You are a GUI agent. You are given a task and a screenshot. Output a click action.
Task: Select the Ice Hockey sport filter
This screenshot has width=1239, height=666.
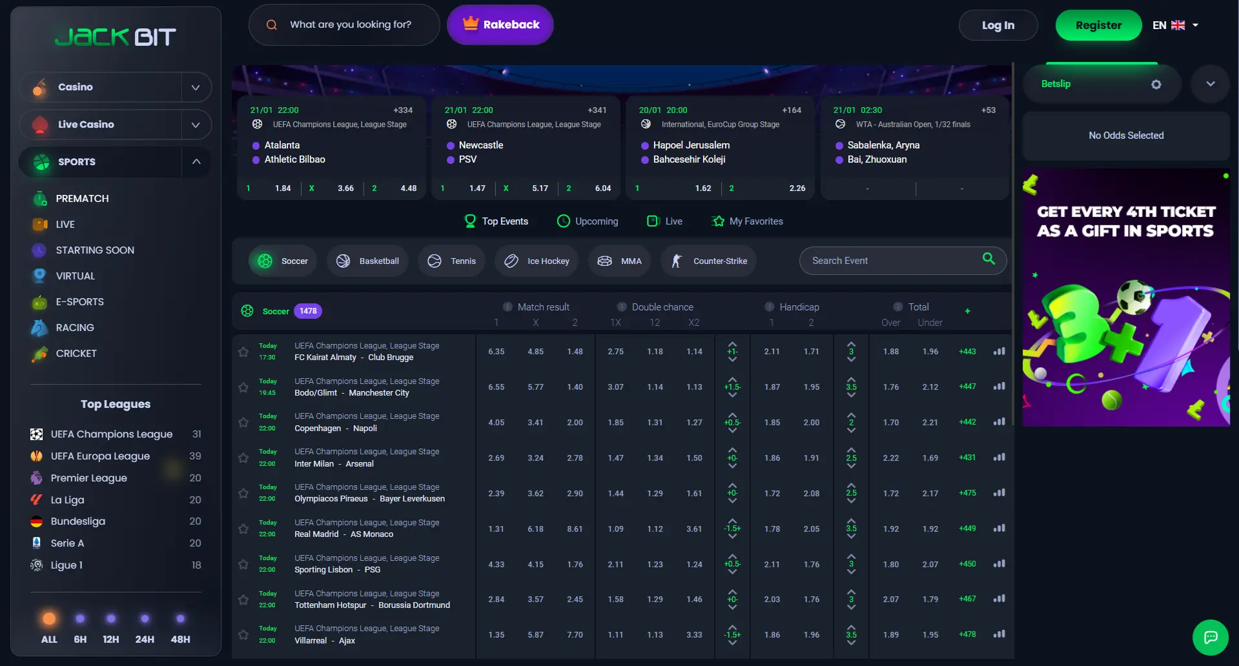point(537,261)
